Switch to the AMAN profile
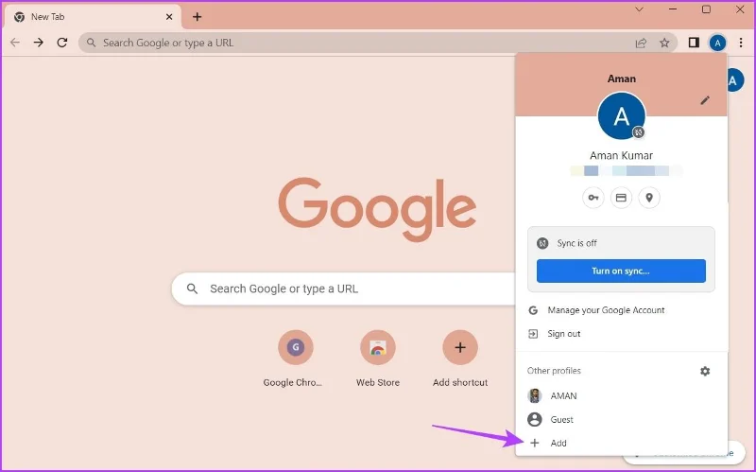This screenshot has height=472, width=756. coord(621,395)
